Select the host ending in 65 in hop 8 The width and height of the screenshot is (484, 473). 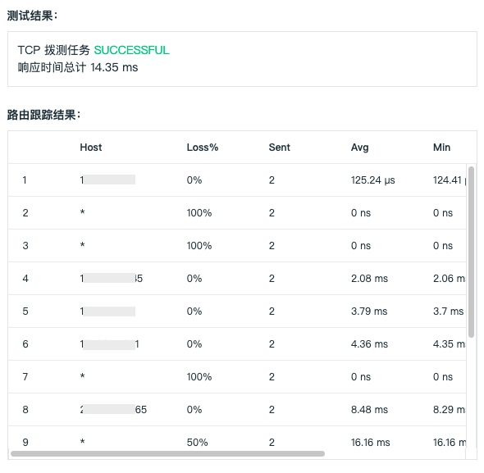(113, 409)
